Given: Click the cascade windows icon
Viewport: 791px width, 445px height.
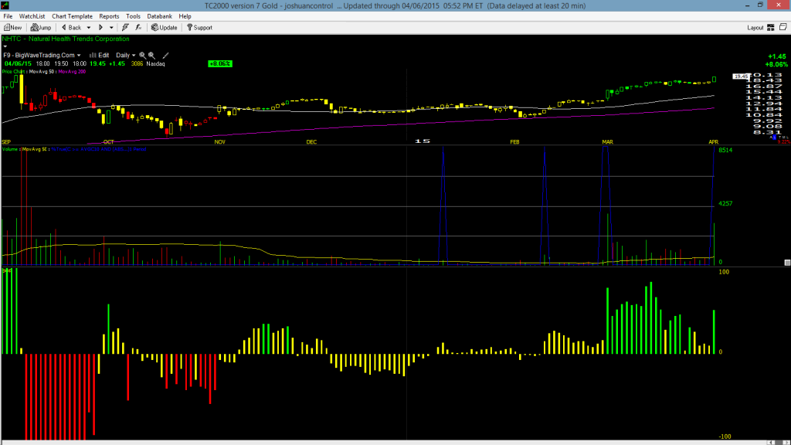Looking at the screenshot, I should point(783,27).
